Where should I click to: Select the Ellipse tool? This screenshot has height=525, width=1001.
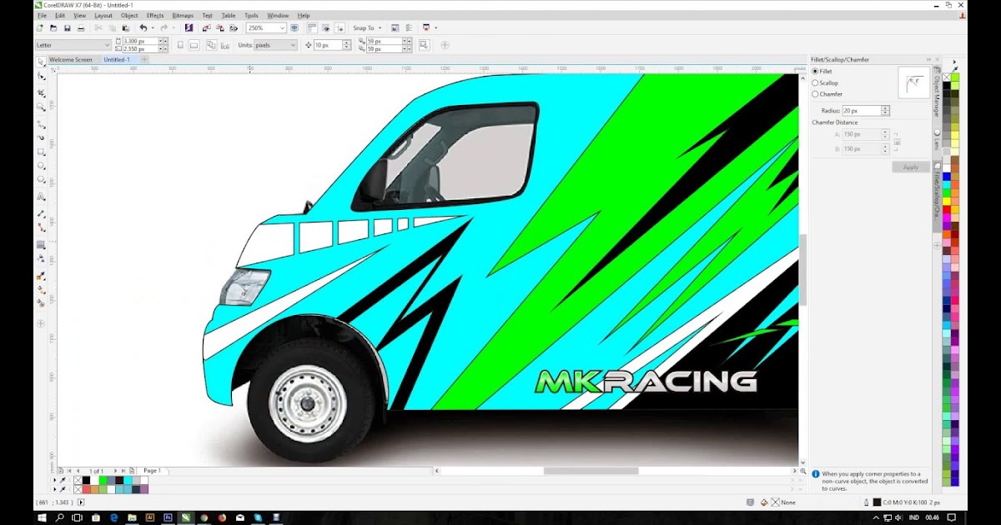pos(41,166)
